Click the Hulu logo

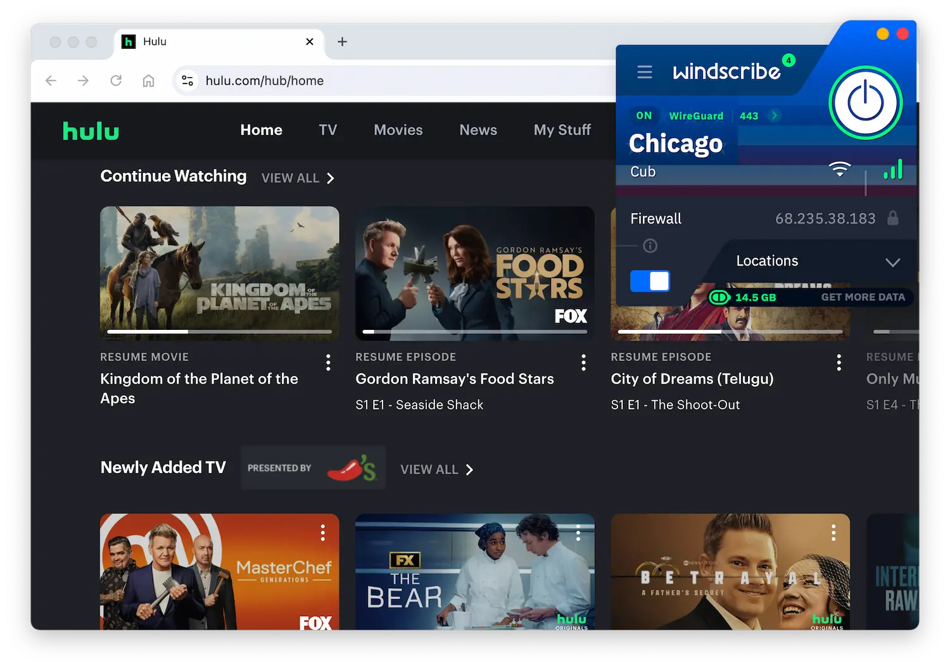pos(91,131)
